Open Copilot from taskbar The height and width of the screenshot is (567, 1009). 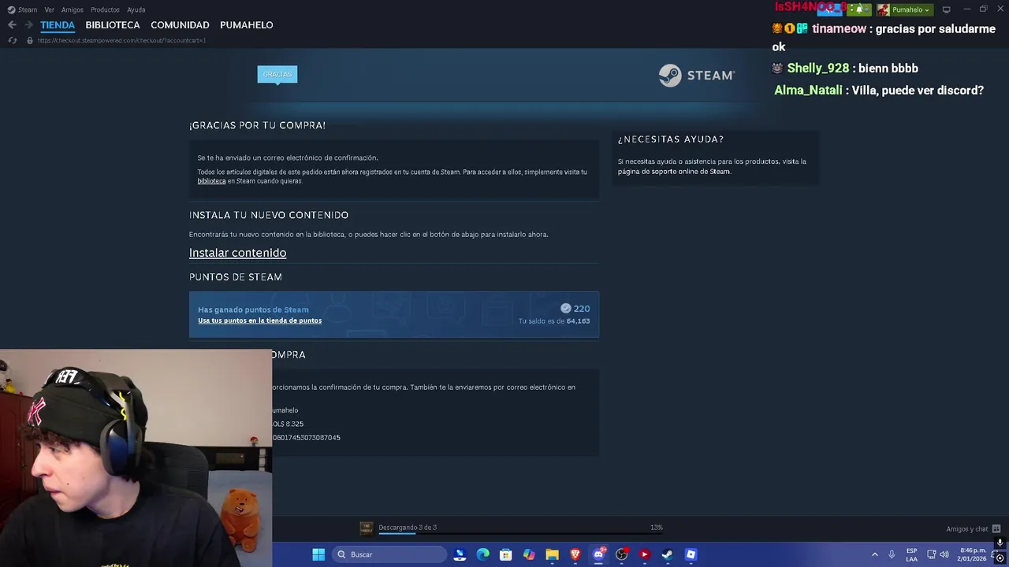pos(529,554)
